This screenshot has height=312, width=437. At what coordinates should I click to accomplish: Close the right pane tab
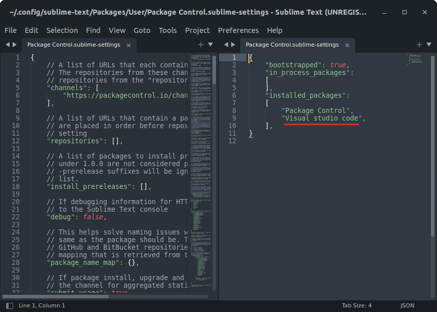pyautogui.click(x=347, y=45)
